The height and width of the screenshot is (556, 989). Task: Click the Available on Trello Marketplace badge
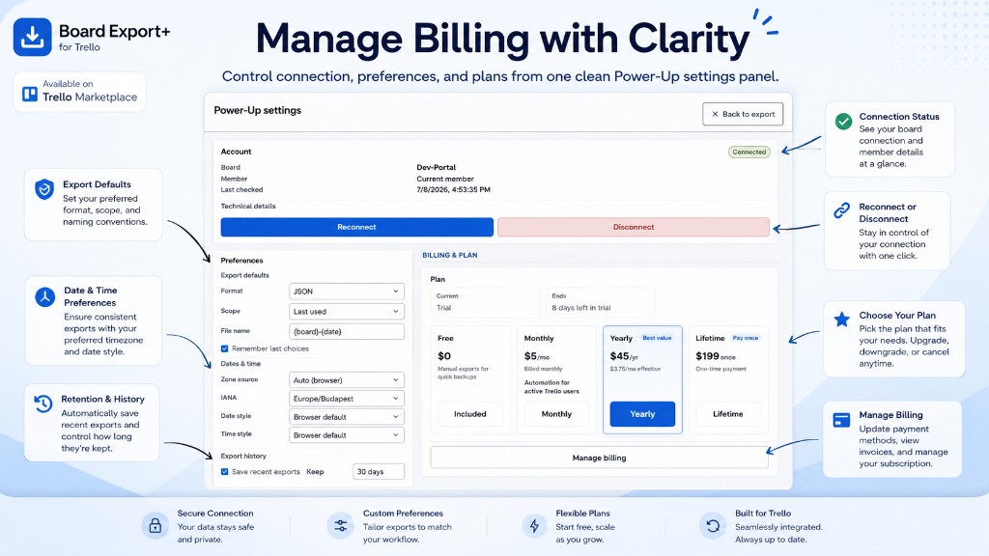point(79,92)
